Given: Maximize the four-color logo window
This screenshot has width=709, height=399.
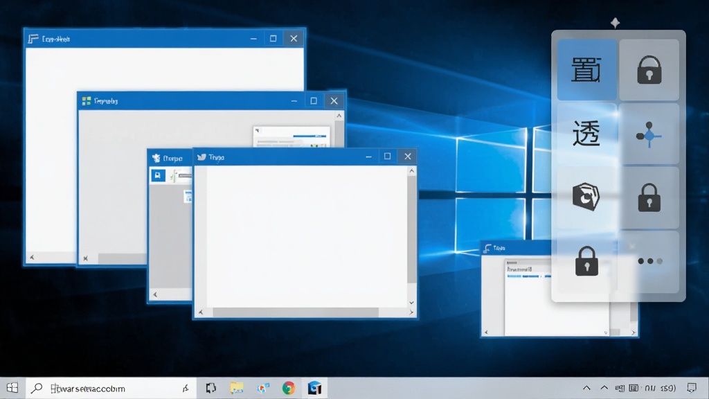Looking at the screenshot, I should pos(314,101).
